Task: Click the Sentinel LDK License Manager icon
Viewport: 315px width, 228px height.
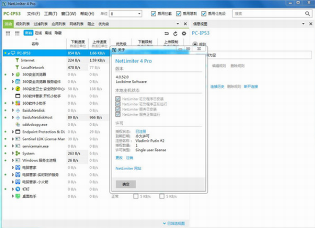Action: point(18,139)
